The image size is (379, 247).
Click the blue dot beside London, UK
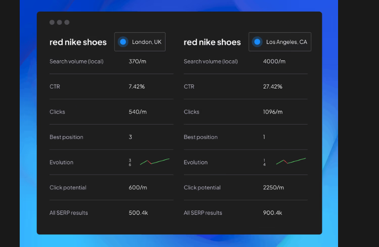[123, 42]
